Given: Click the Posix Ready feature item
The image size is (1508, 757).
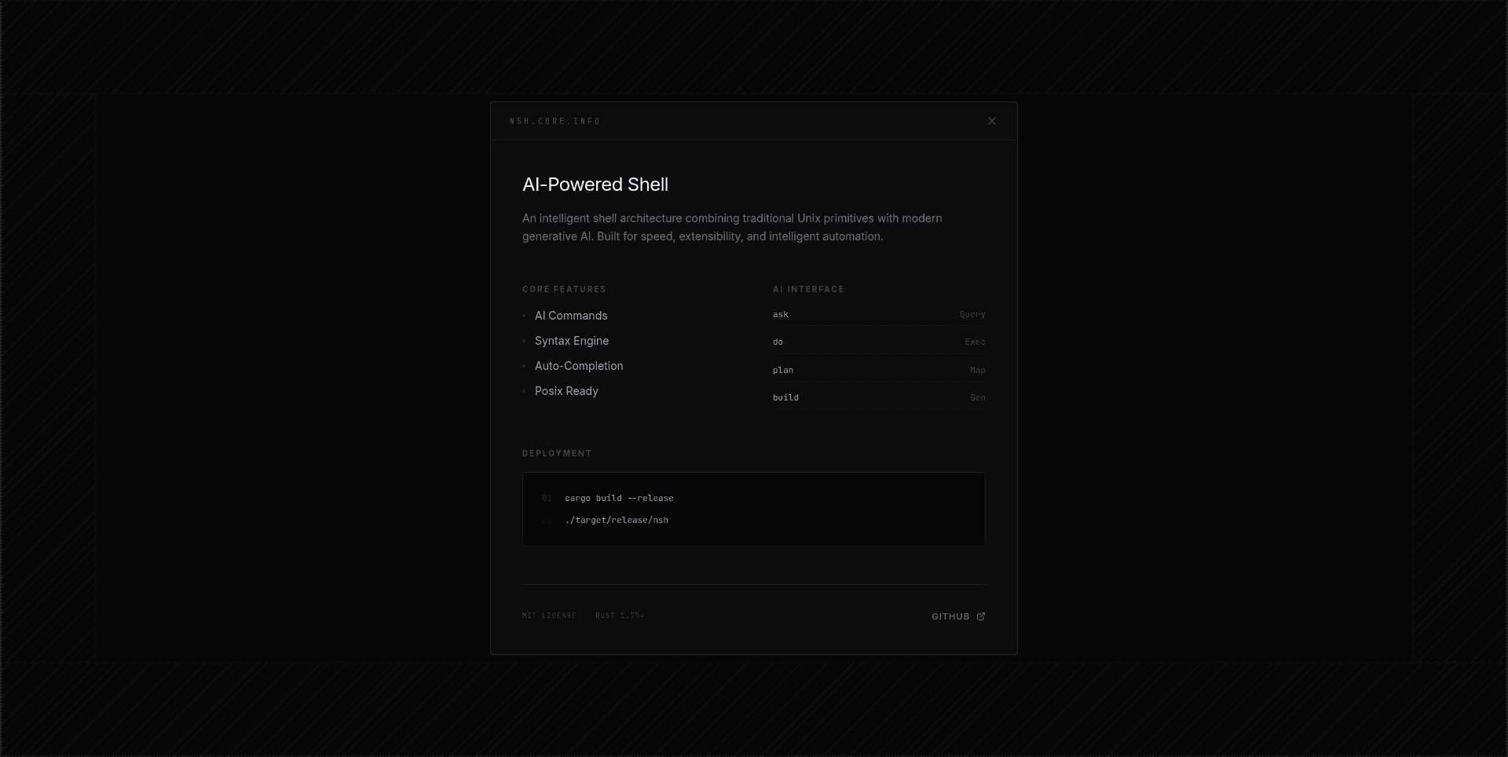Looking at the screenshot, I should [566, 391].
